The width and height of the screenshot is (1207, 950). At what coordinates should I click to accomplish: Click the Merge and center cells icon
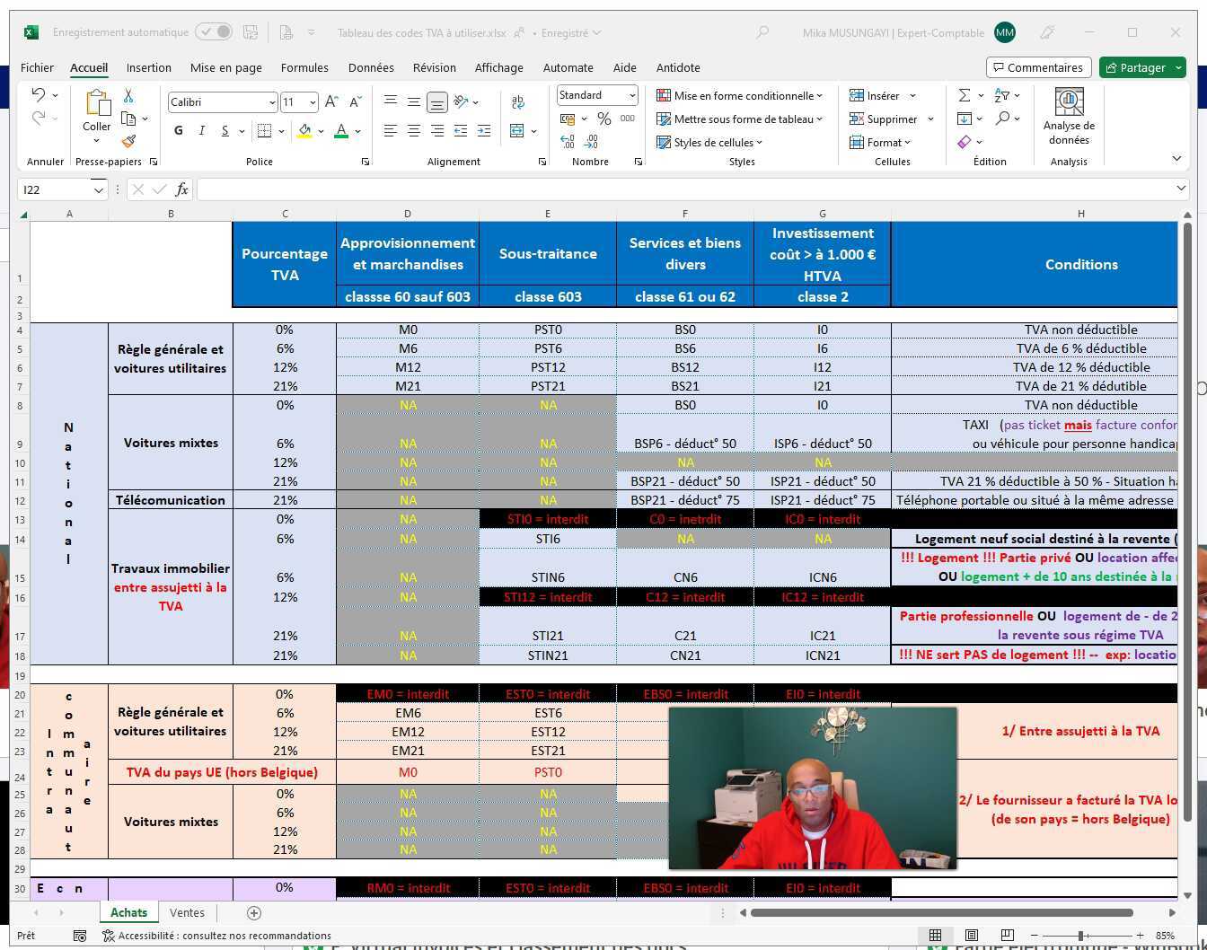point(517,131)
